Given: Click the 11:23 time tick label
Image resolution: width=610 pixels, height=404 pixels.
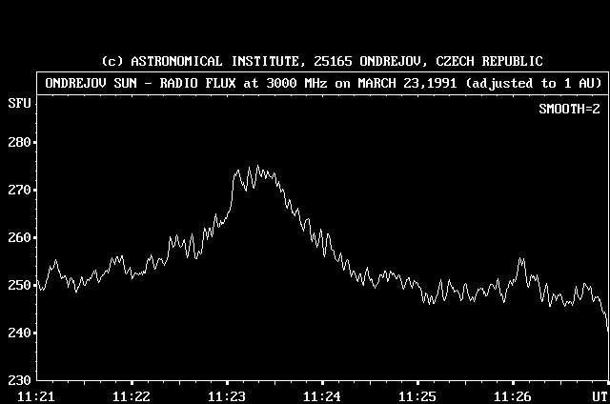Looking at the screenshot, I should [226, 395].
